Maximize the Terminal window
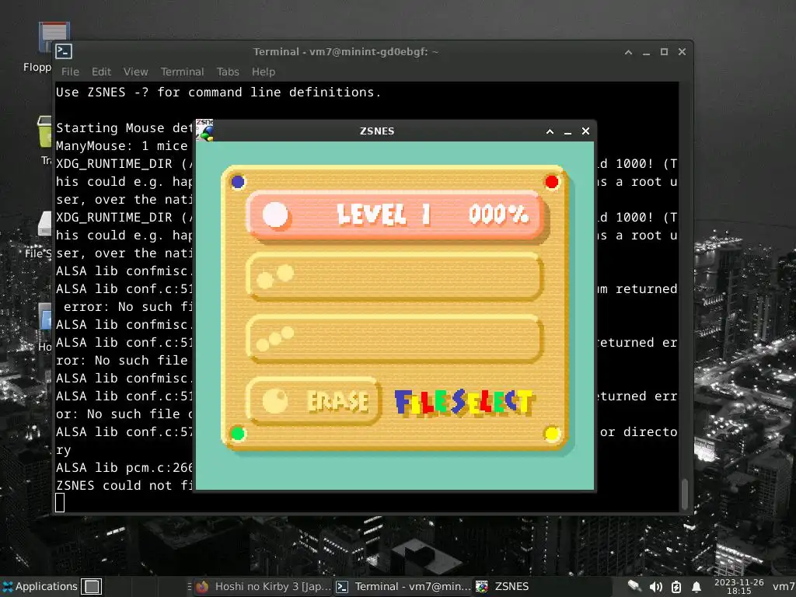796x597 pixels. point(664,52)
